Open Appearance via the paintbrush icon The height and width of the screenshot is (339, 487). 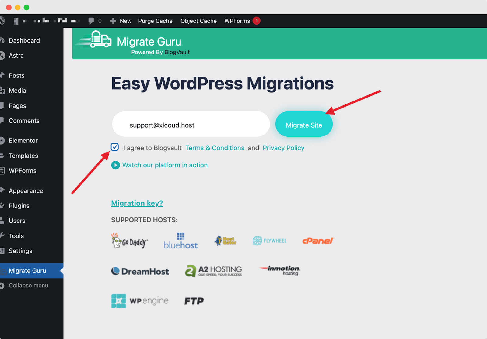click(3, 190)
